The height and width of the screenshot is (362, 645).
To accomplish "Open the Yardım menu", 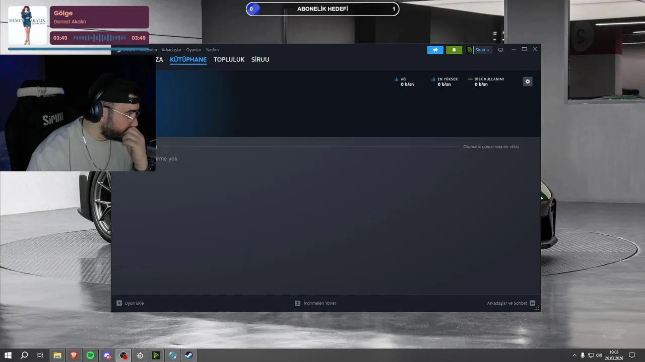I will click(x=212, y=50).
